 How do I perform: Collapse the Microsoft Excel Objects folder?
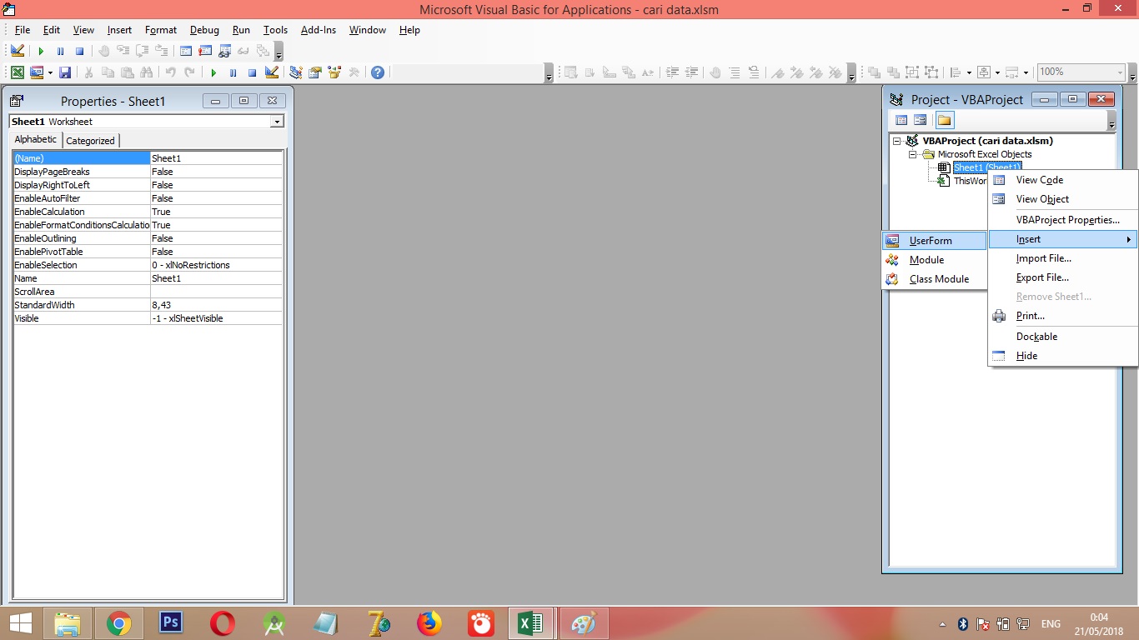click(x=912, y=154)
